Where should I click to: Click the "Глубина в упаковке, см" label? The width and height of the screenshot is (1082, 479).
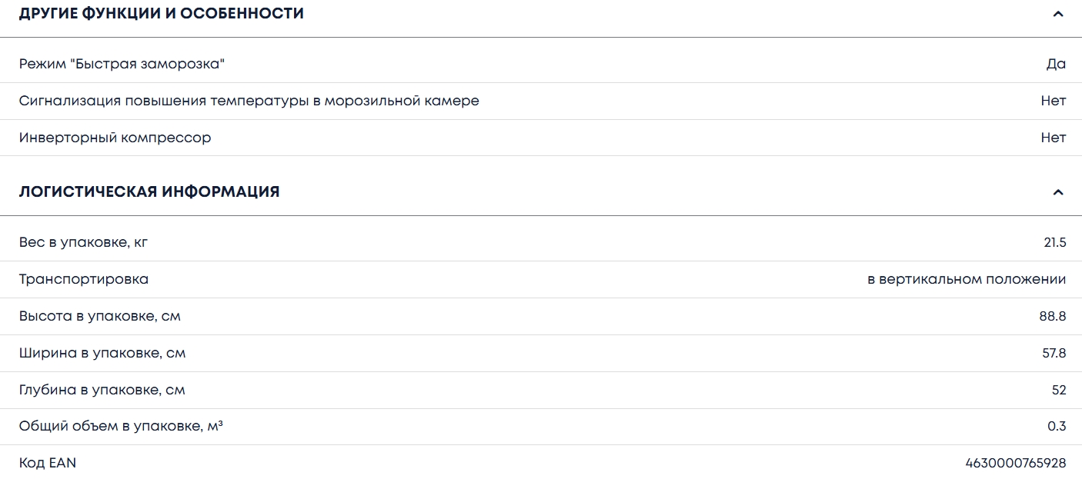102,390
